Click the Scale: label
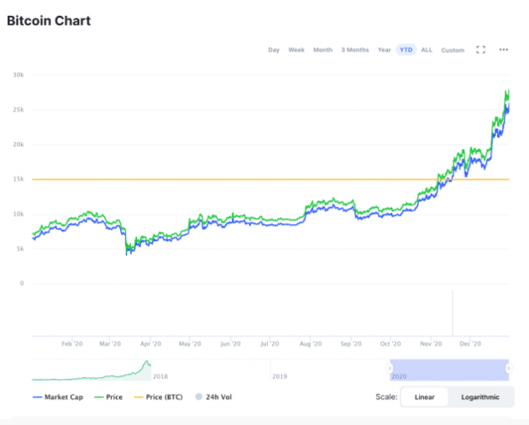The width and height of the screenshot is (529, 425). 386,396
